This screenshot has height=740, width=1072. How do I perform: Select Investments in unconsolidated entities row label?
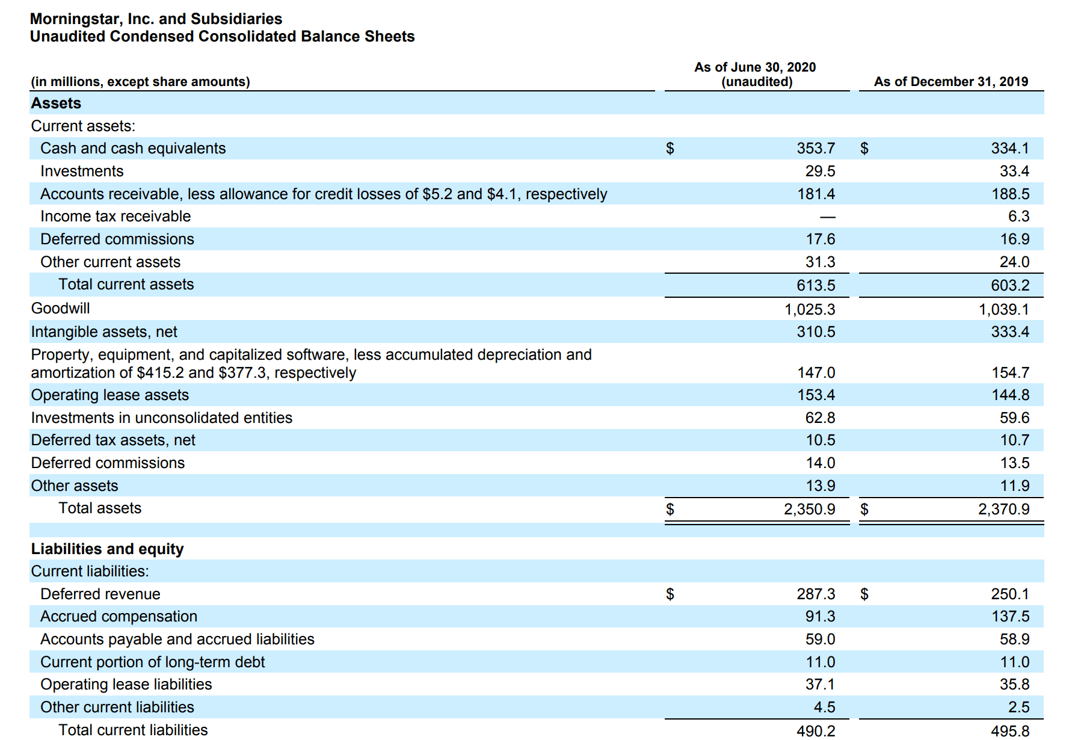pos(161,418)
